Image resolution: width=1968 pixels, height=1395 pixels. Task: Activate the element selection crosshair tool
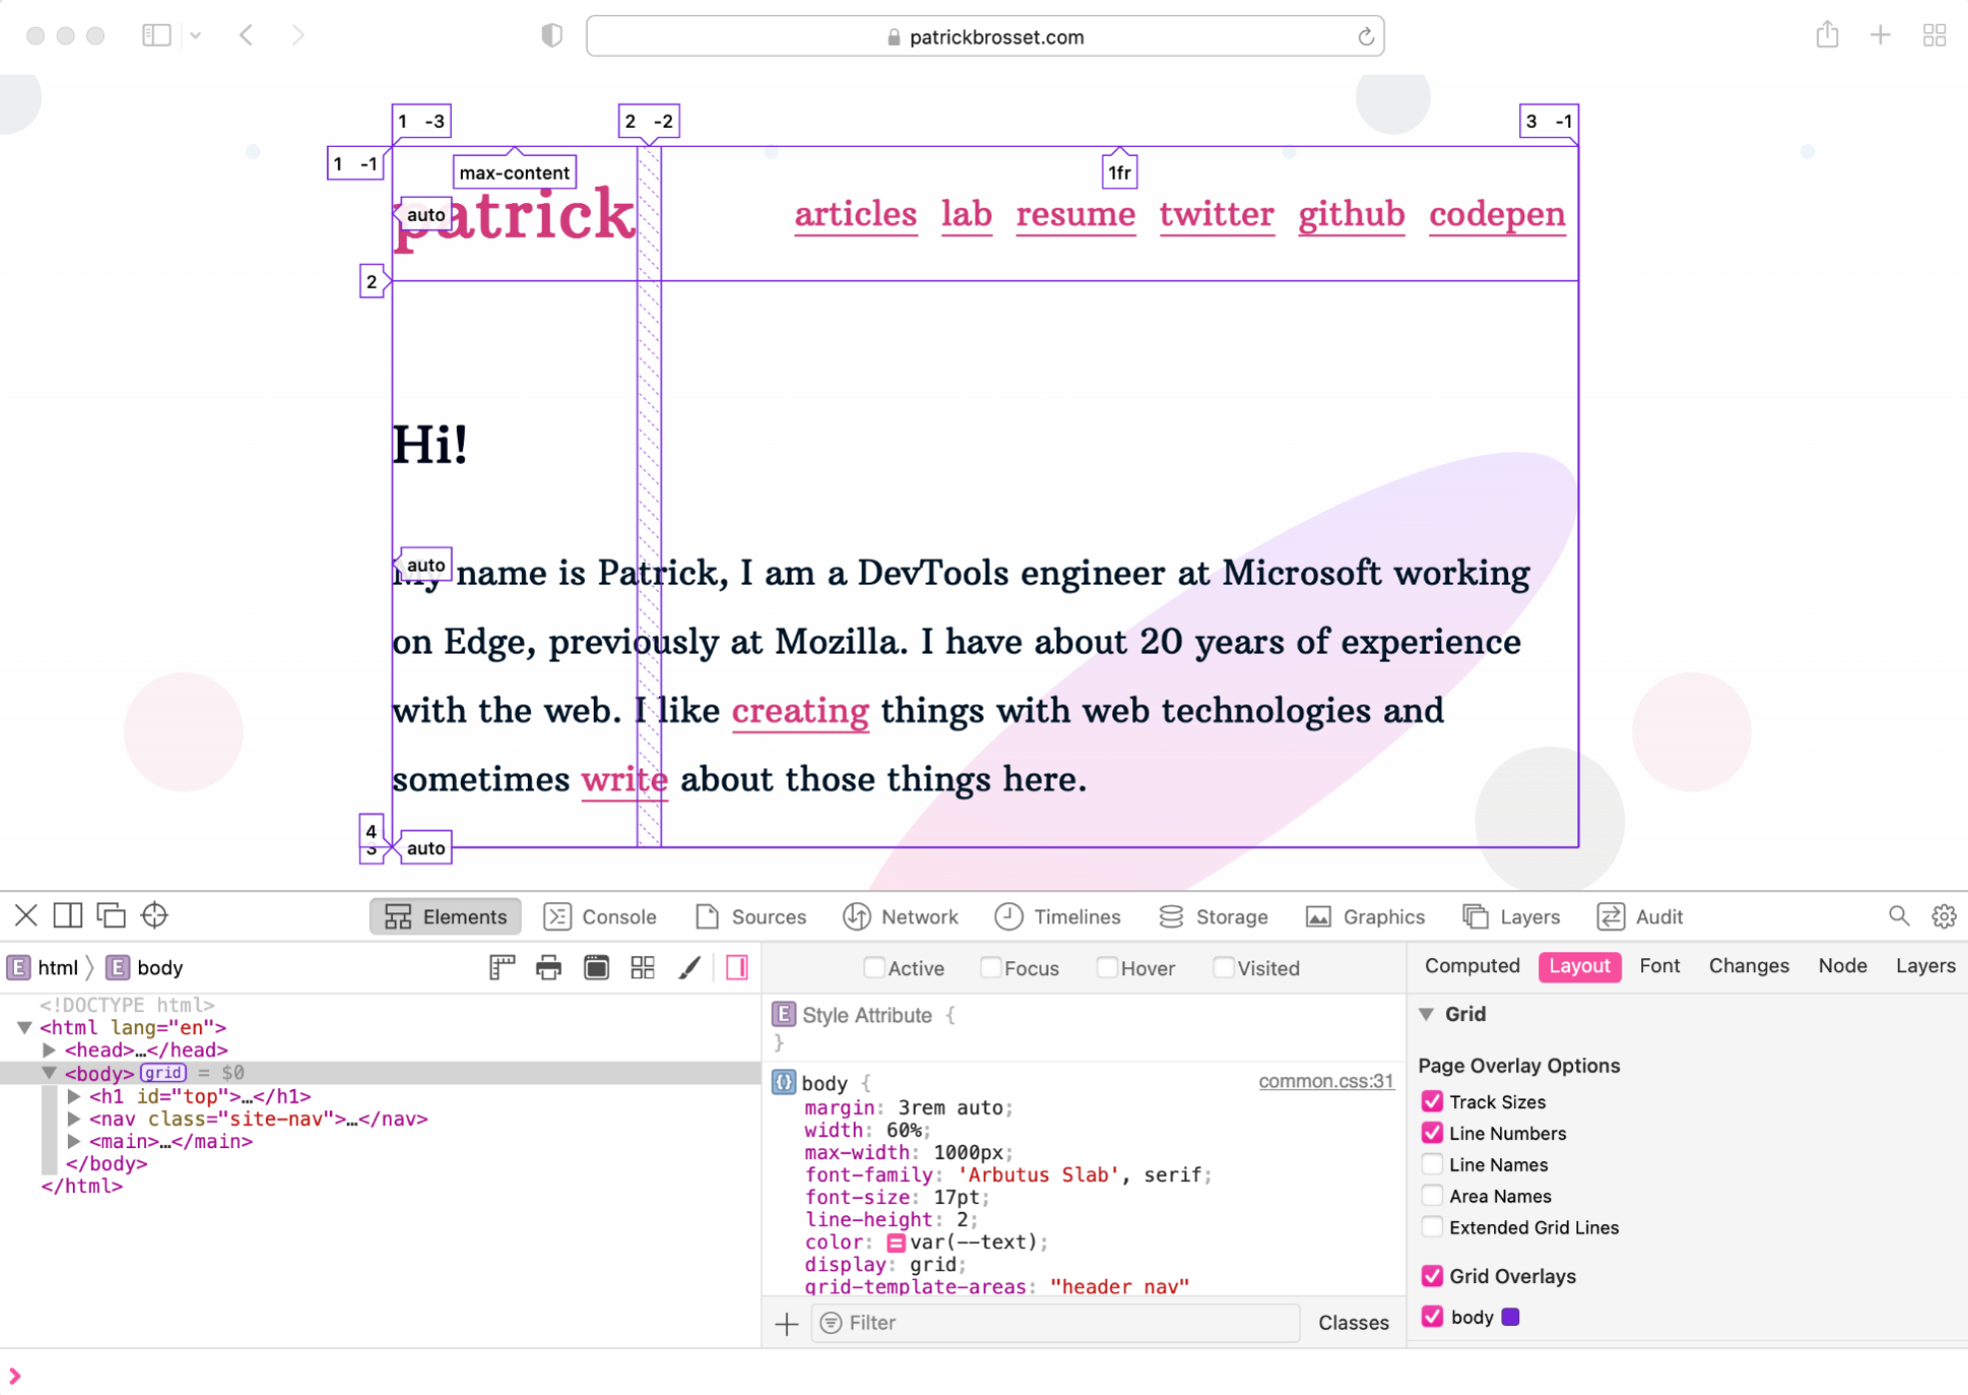point(155,915)
